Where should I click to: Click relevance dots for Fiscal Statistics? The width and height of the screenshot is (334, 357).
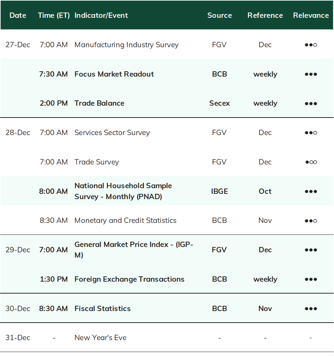[311, 309]
